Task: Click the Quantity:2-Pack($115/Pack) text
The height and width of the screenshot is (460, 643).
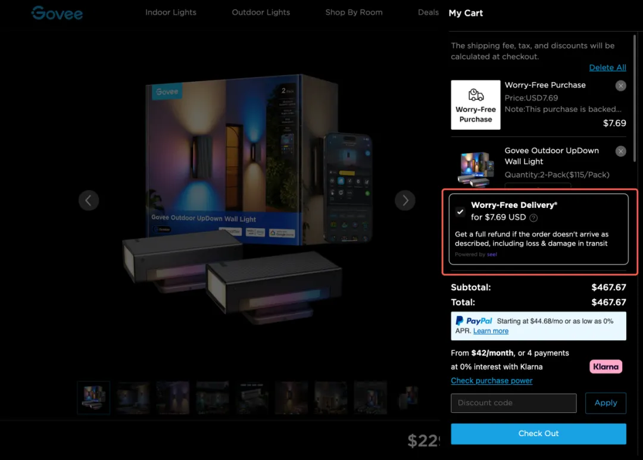Action: tap(557, 175)
